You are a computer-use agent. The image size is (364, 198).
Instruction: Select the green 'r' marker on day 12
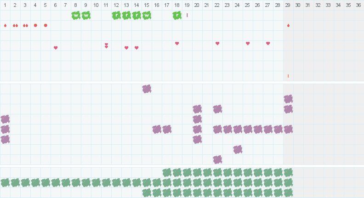(116, 16)
